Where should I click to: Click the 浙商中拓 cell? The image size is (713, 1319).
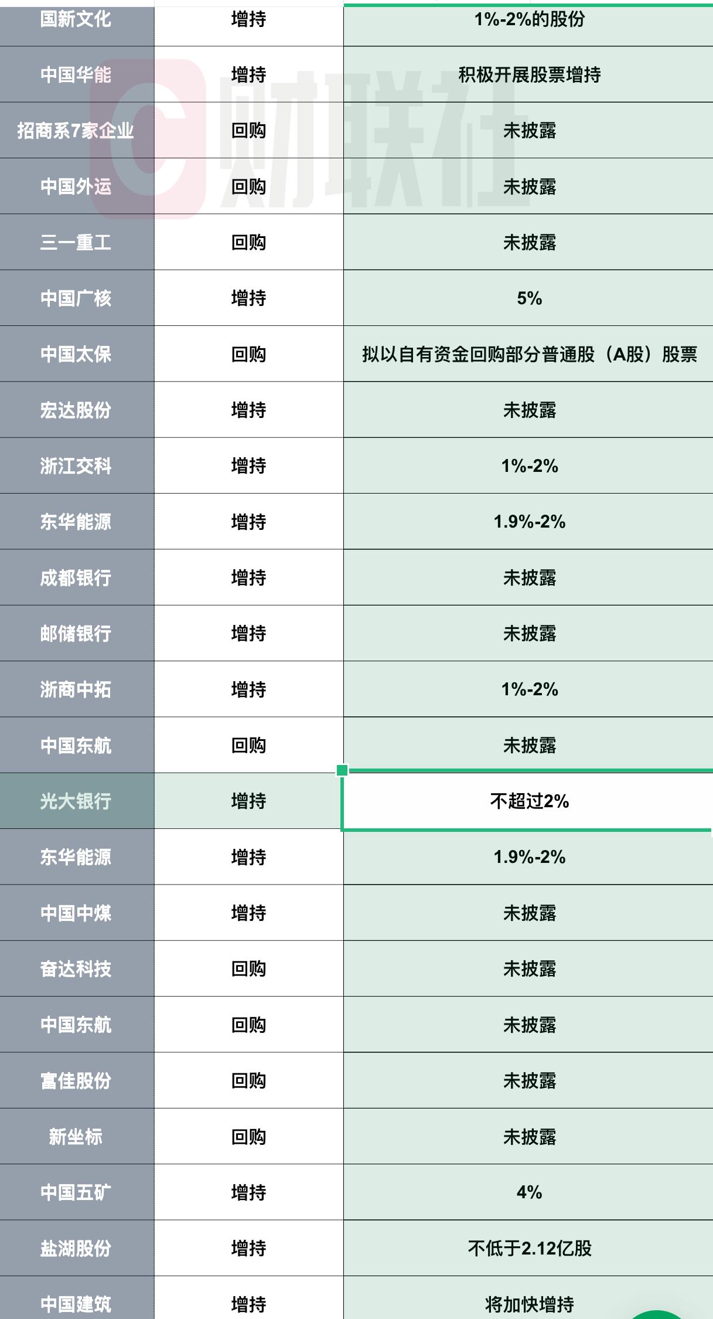pos(76,689)
